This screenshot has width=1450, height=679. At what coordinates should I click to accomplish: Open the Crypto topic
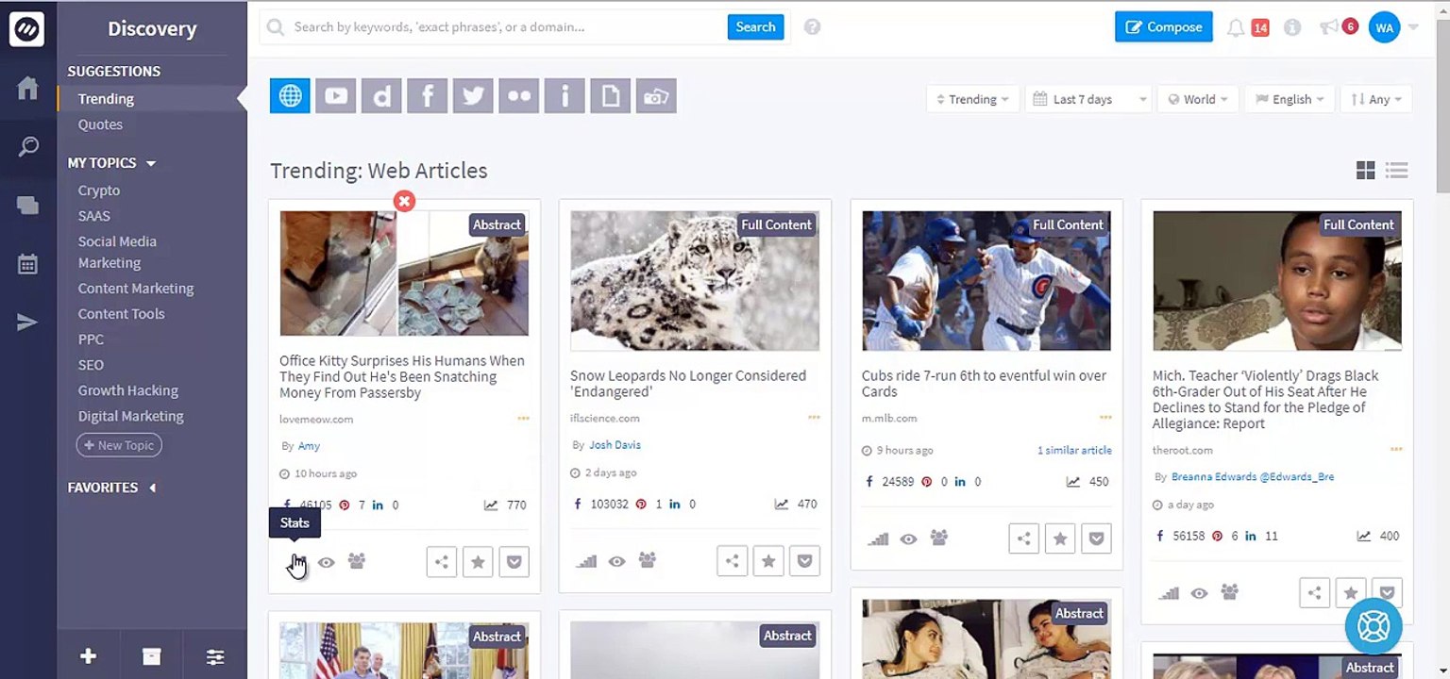pyautogui.click(x=99, y=190)
